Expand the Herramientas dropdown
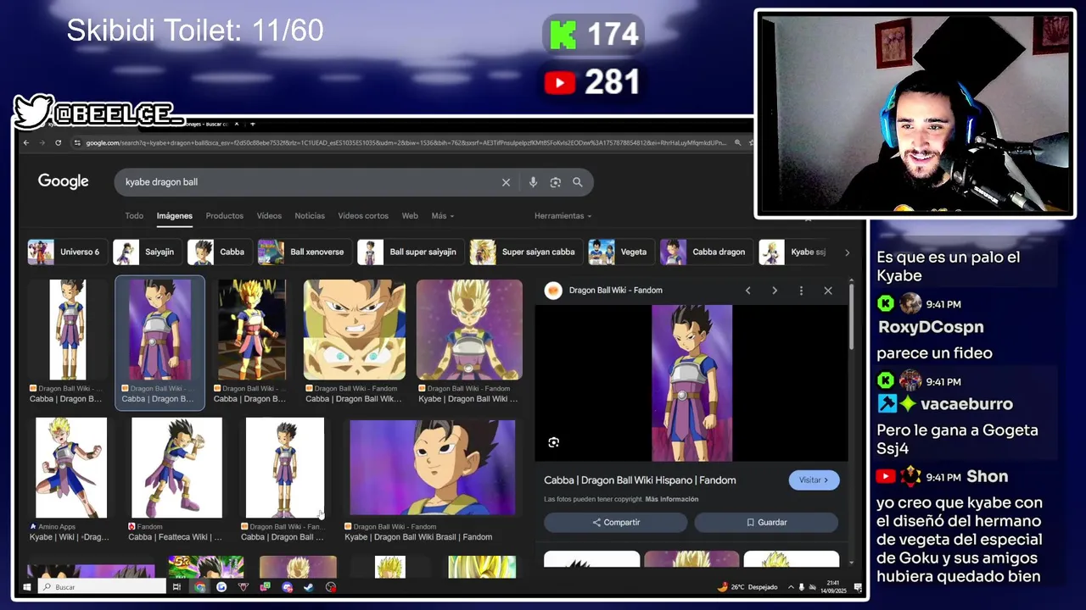The image size is (1086, 610). click(563, 216)
